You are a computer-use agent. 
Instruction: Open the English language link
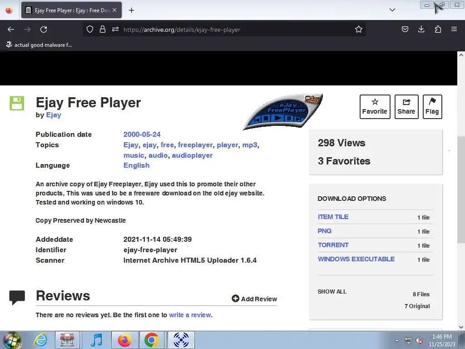[x=136, y=165]
